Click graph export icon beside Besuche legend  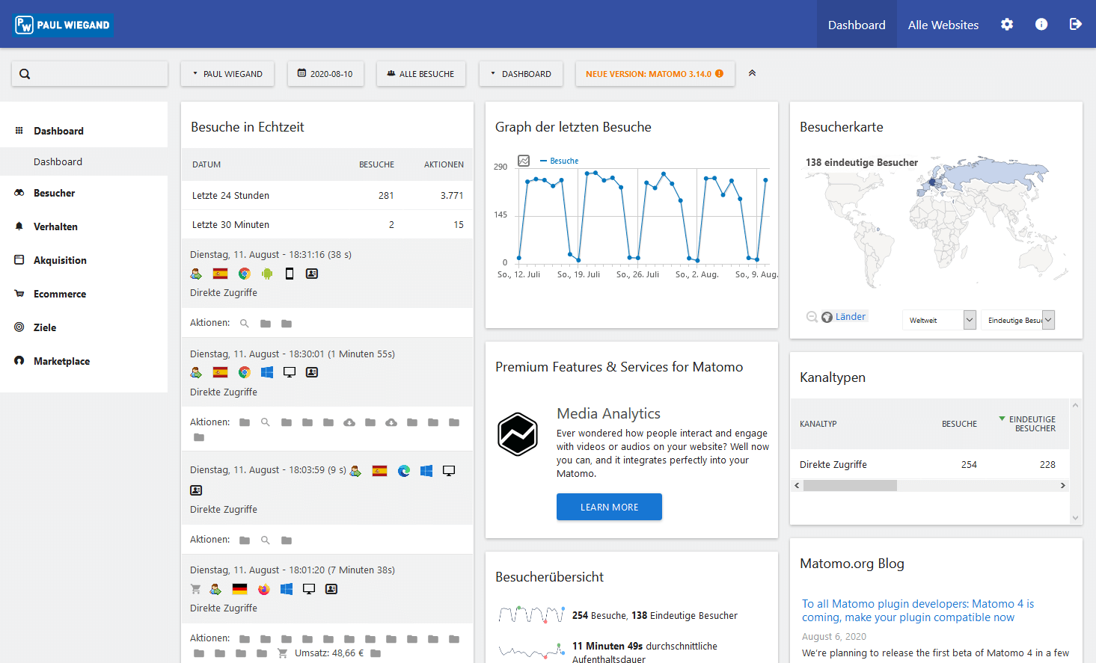[524, 161]
